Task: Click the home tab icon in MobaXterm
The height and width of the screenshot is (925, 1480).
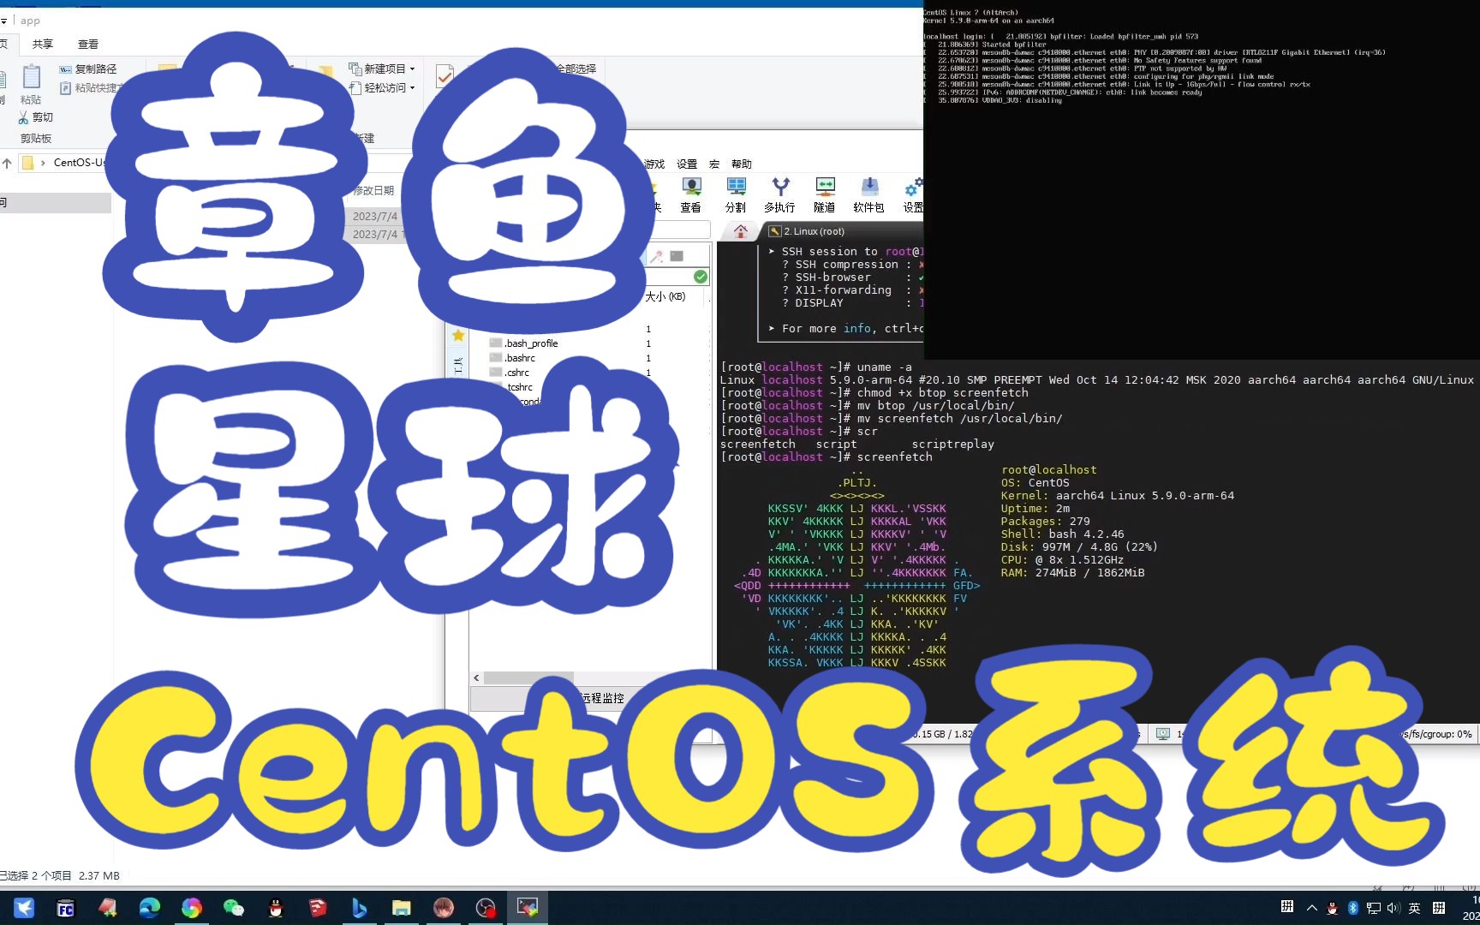Action: click(741, 230)
